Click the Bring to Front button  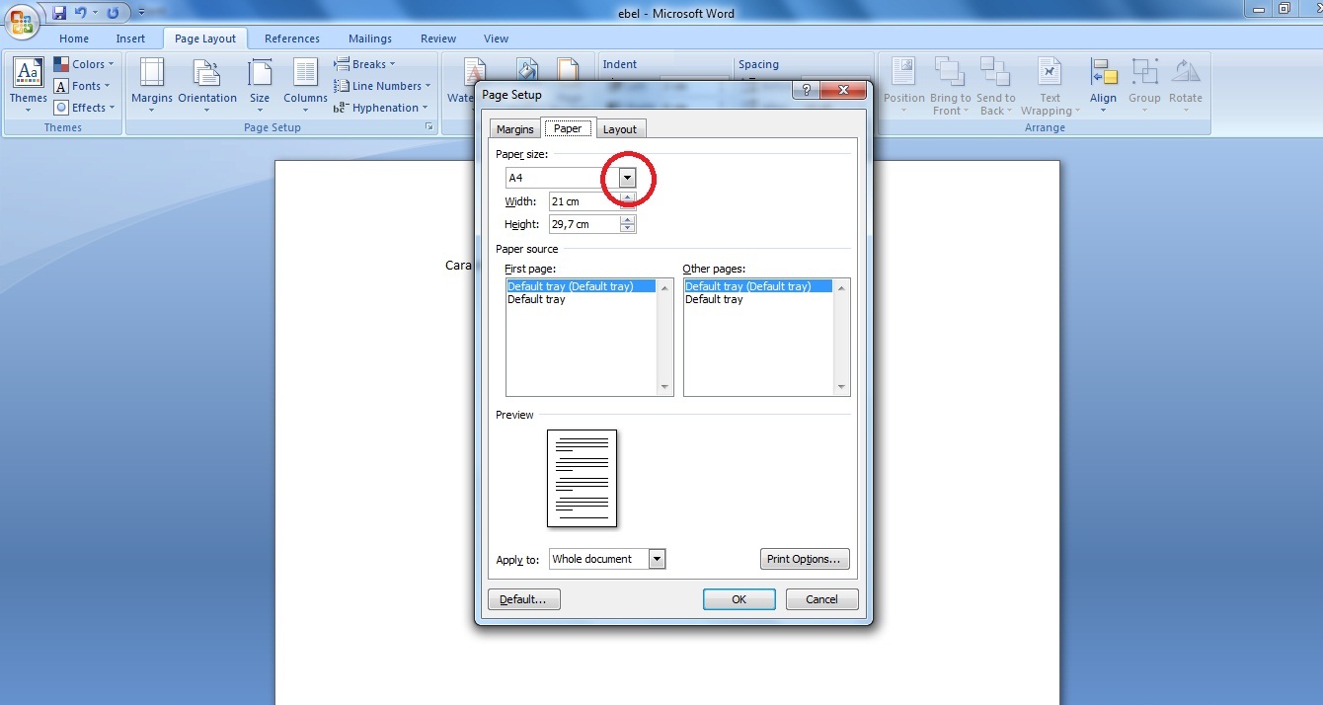[951, 86]
